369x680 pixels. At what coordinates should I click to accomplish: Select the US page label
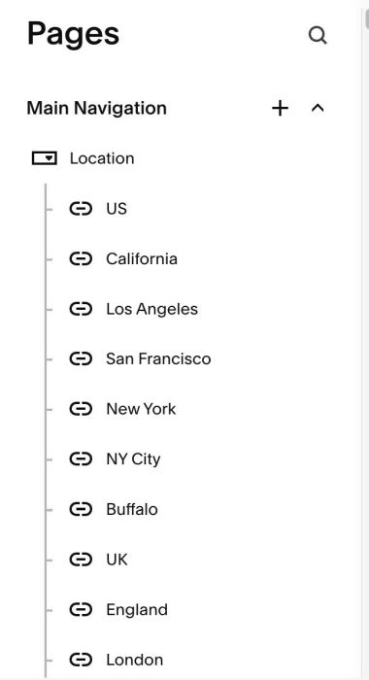117,209
